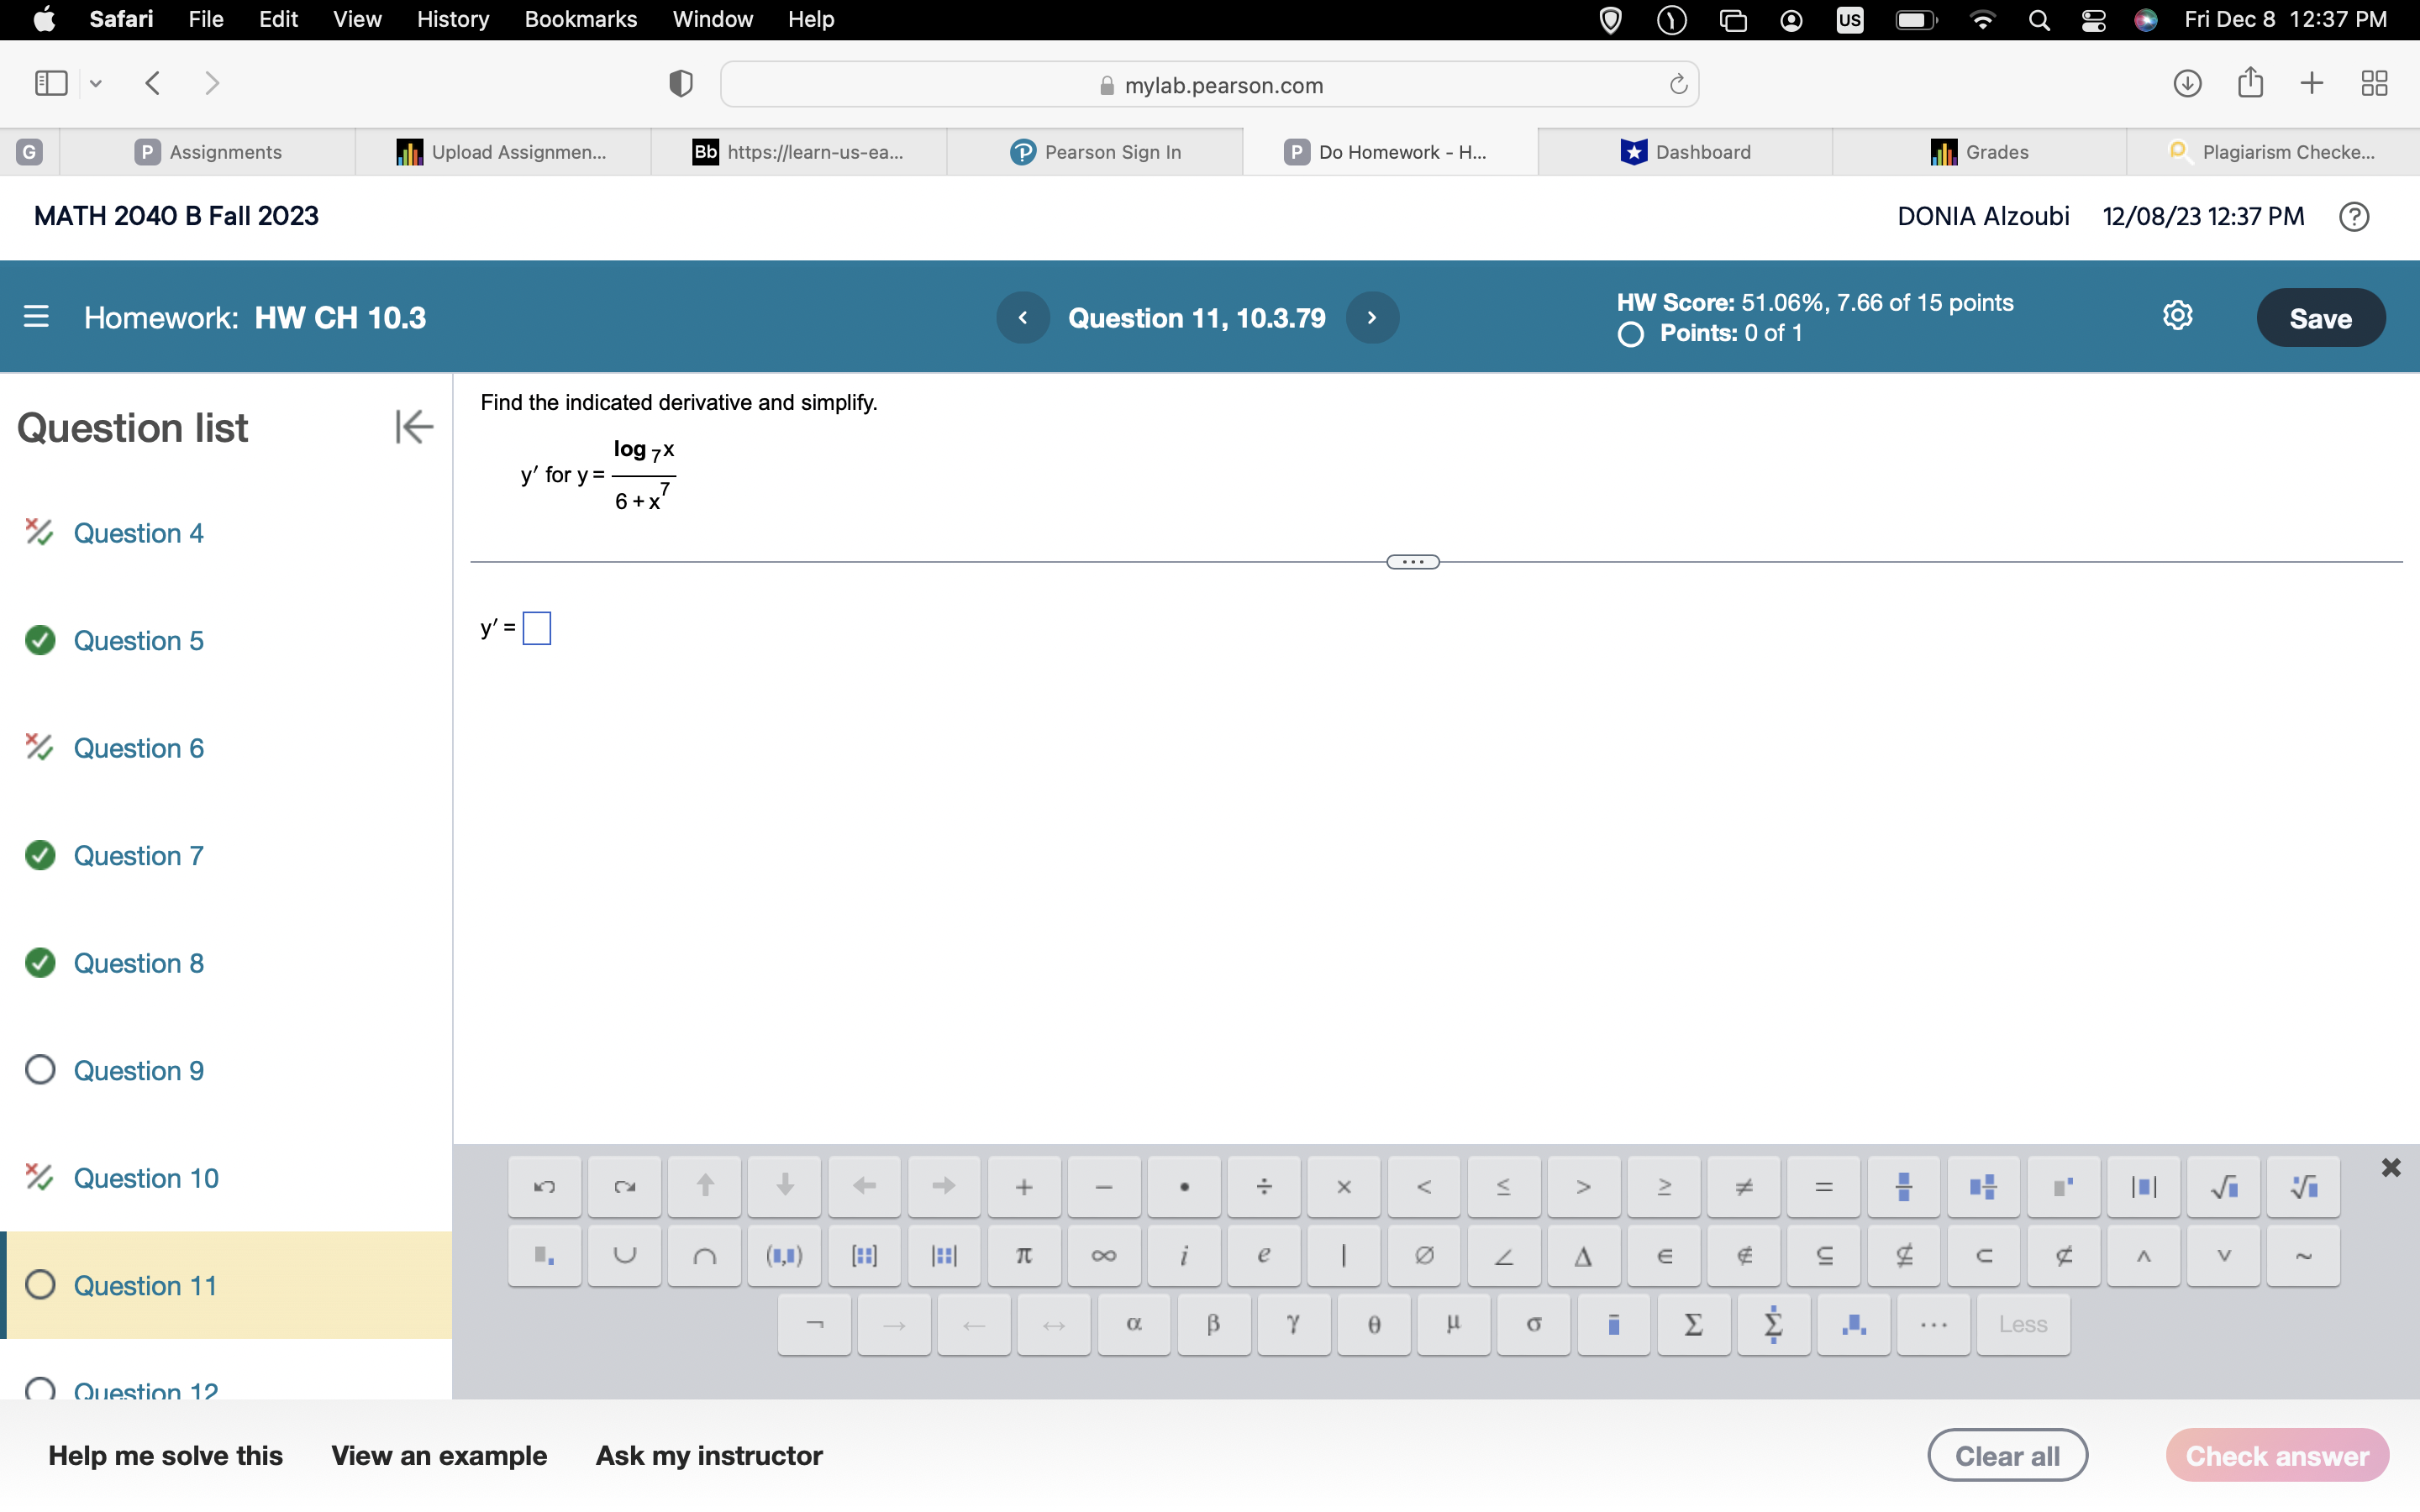Select the square root symbol in the math palette
2420x1512 pixels.
2224,1186
